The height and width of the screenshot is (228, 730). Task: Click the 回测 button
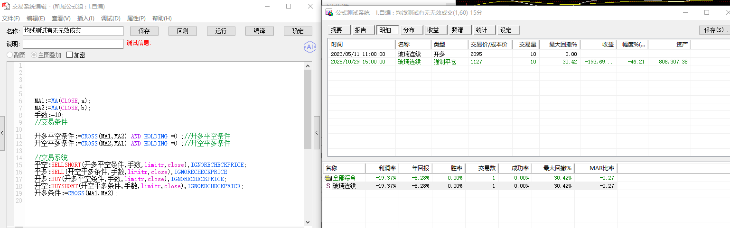click(x=183, y=31)
